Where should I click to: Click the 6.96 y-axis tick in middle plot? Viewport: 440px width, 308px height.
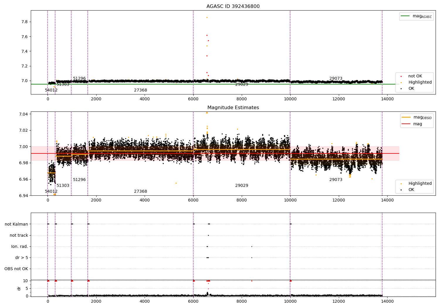tap(23, 179)
